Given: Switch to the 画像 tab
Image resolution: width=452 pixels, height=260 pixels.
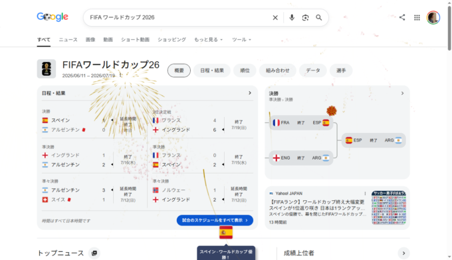Looking at the screenshot, I should 90,40.
